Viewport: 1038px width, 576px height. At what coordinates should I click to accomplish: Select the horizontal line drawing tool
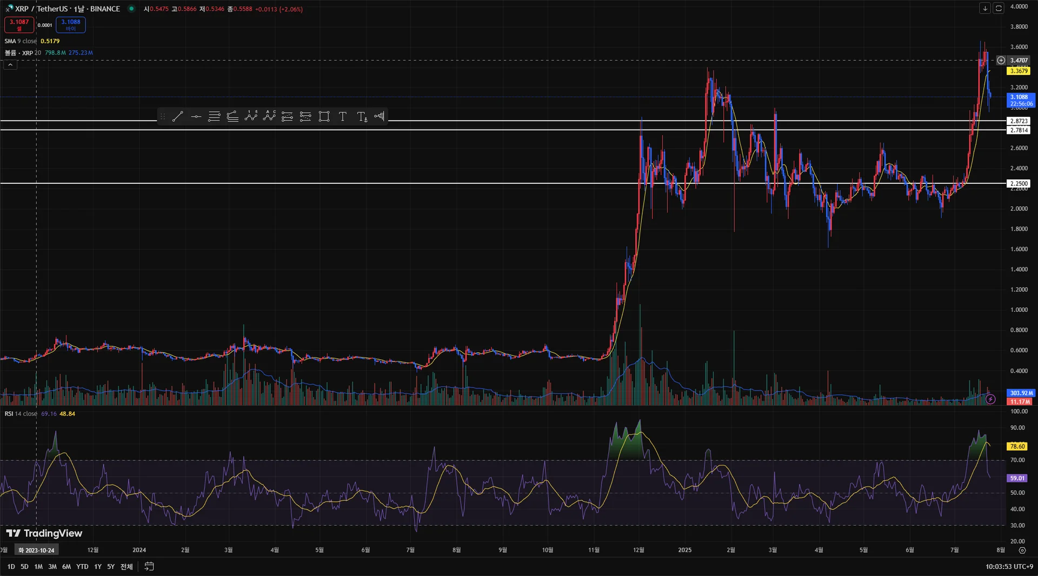196,116
